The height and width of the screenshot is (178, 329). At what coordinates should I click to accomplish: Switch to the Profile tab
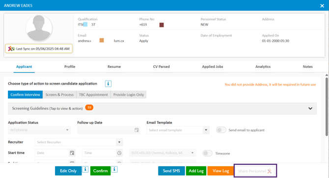coord(70,66)
